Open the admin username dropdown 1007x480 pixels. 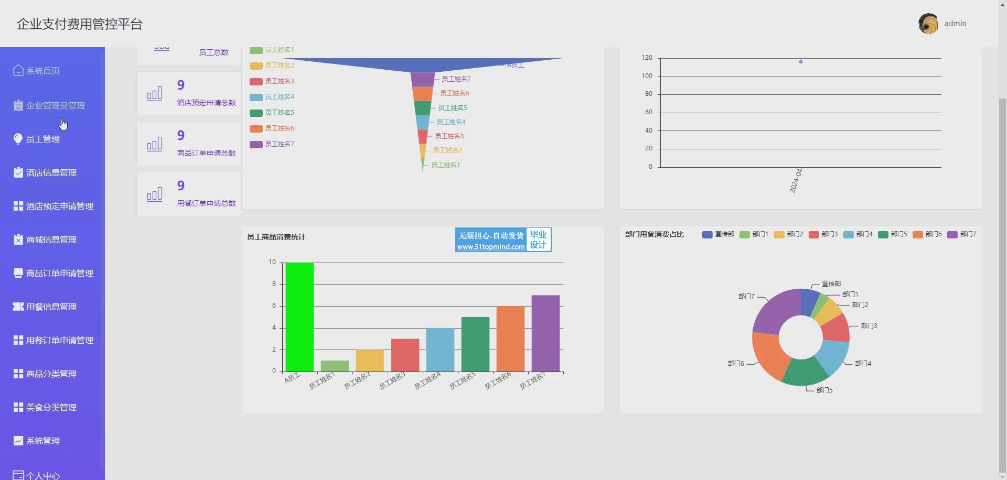955,24
